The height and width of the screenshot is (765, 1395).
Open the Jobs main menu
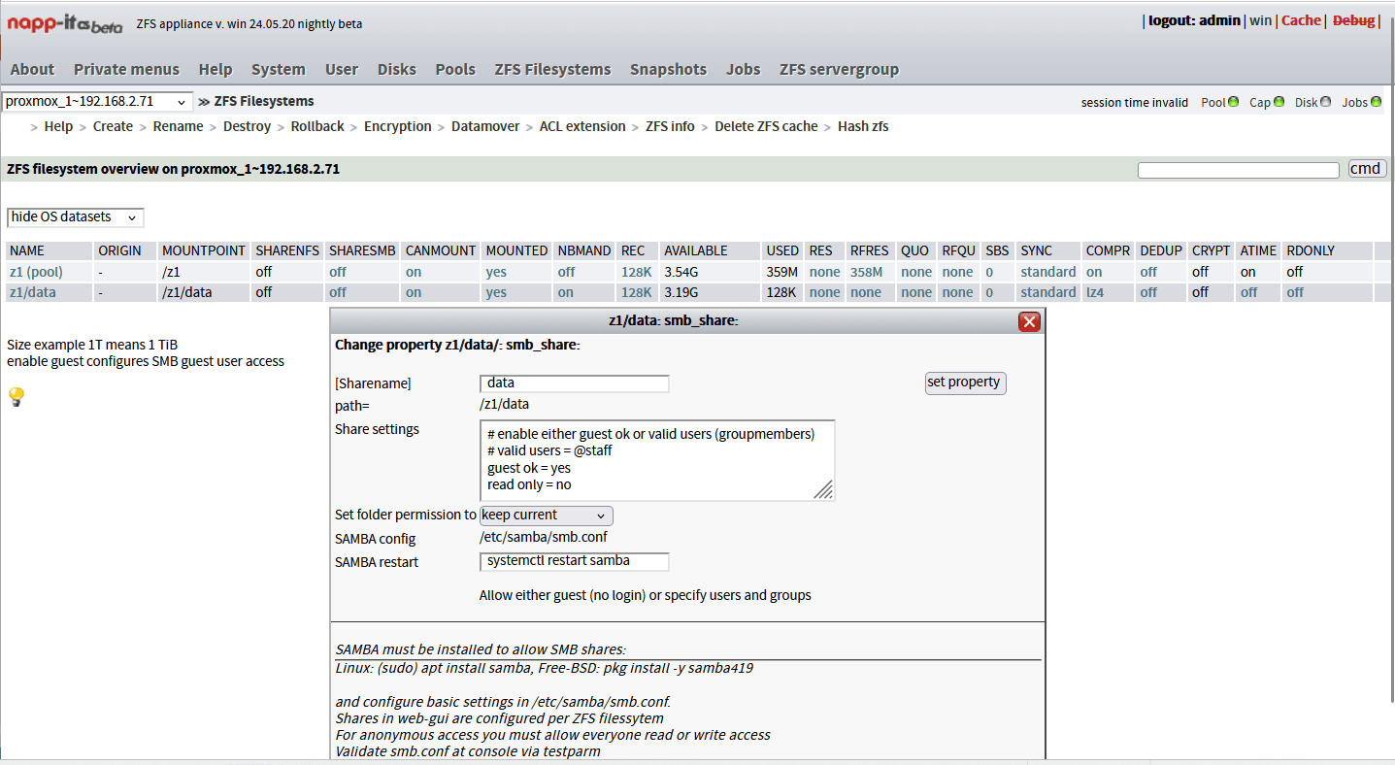744,69
